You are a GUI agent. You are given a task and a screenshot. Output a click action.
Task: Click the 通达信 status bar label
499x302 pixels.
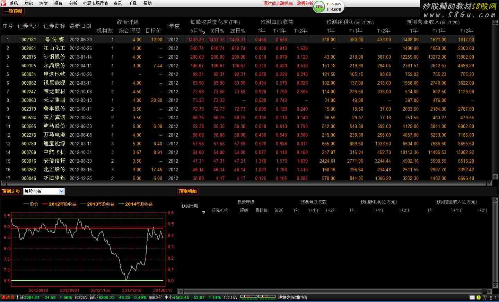(x=8, y=297)
